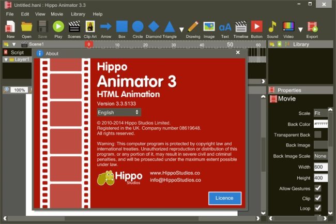Open the Edit menu
The width and height of the screenshot is (336, 224).
click(25, 14)
